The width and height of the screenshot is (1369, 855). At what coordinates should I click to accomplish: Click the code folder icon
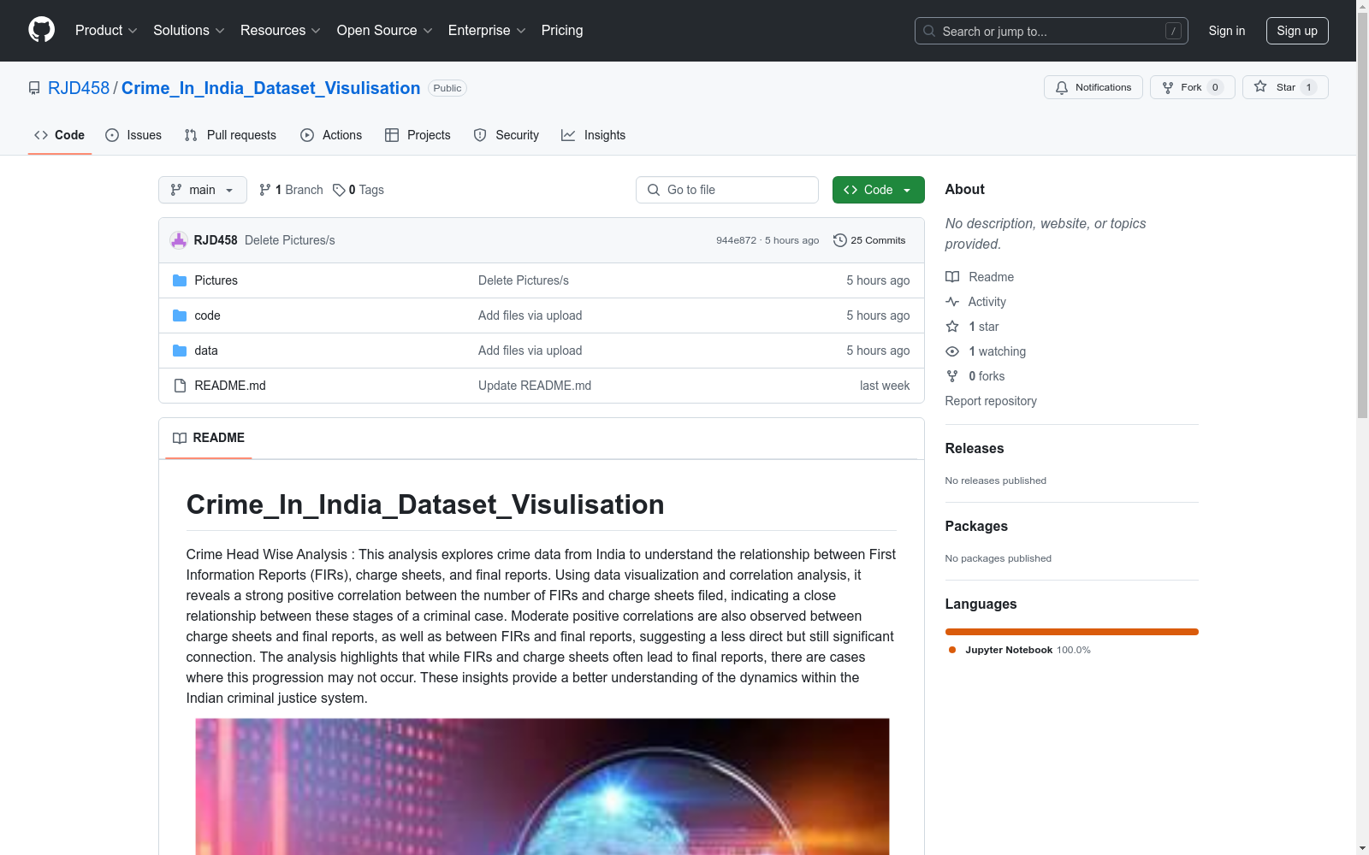180,315
